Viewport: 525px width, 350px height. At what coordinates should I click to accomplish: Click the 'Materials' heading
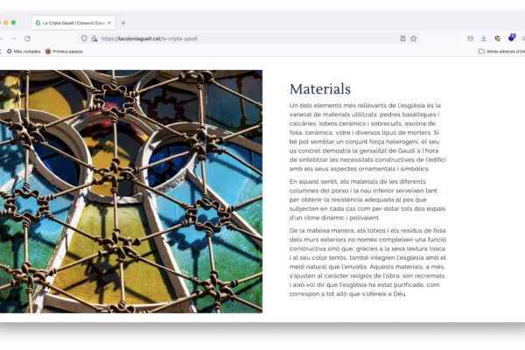click(320, 89)
